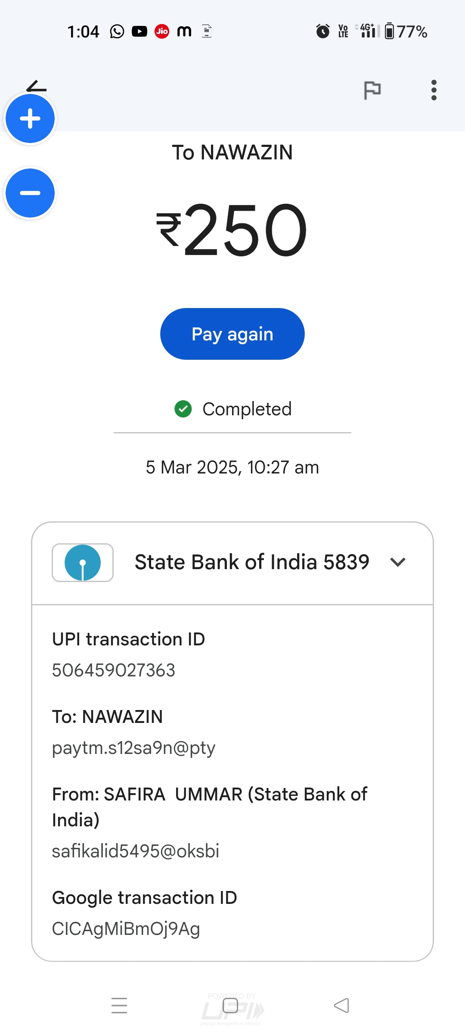465x1034 pixels.
Task: Tap the Android back navigation triangle
Action: (x=341, y=1006)
